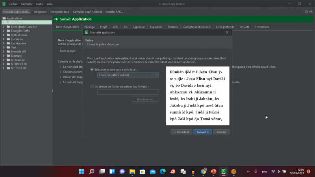This screenshot has width=315, height=177.
Task: Open Google Chrome from the taskbar
Action: (x=203, y=171)
